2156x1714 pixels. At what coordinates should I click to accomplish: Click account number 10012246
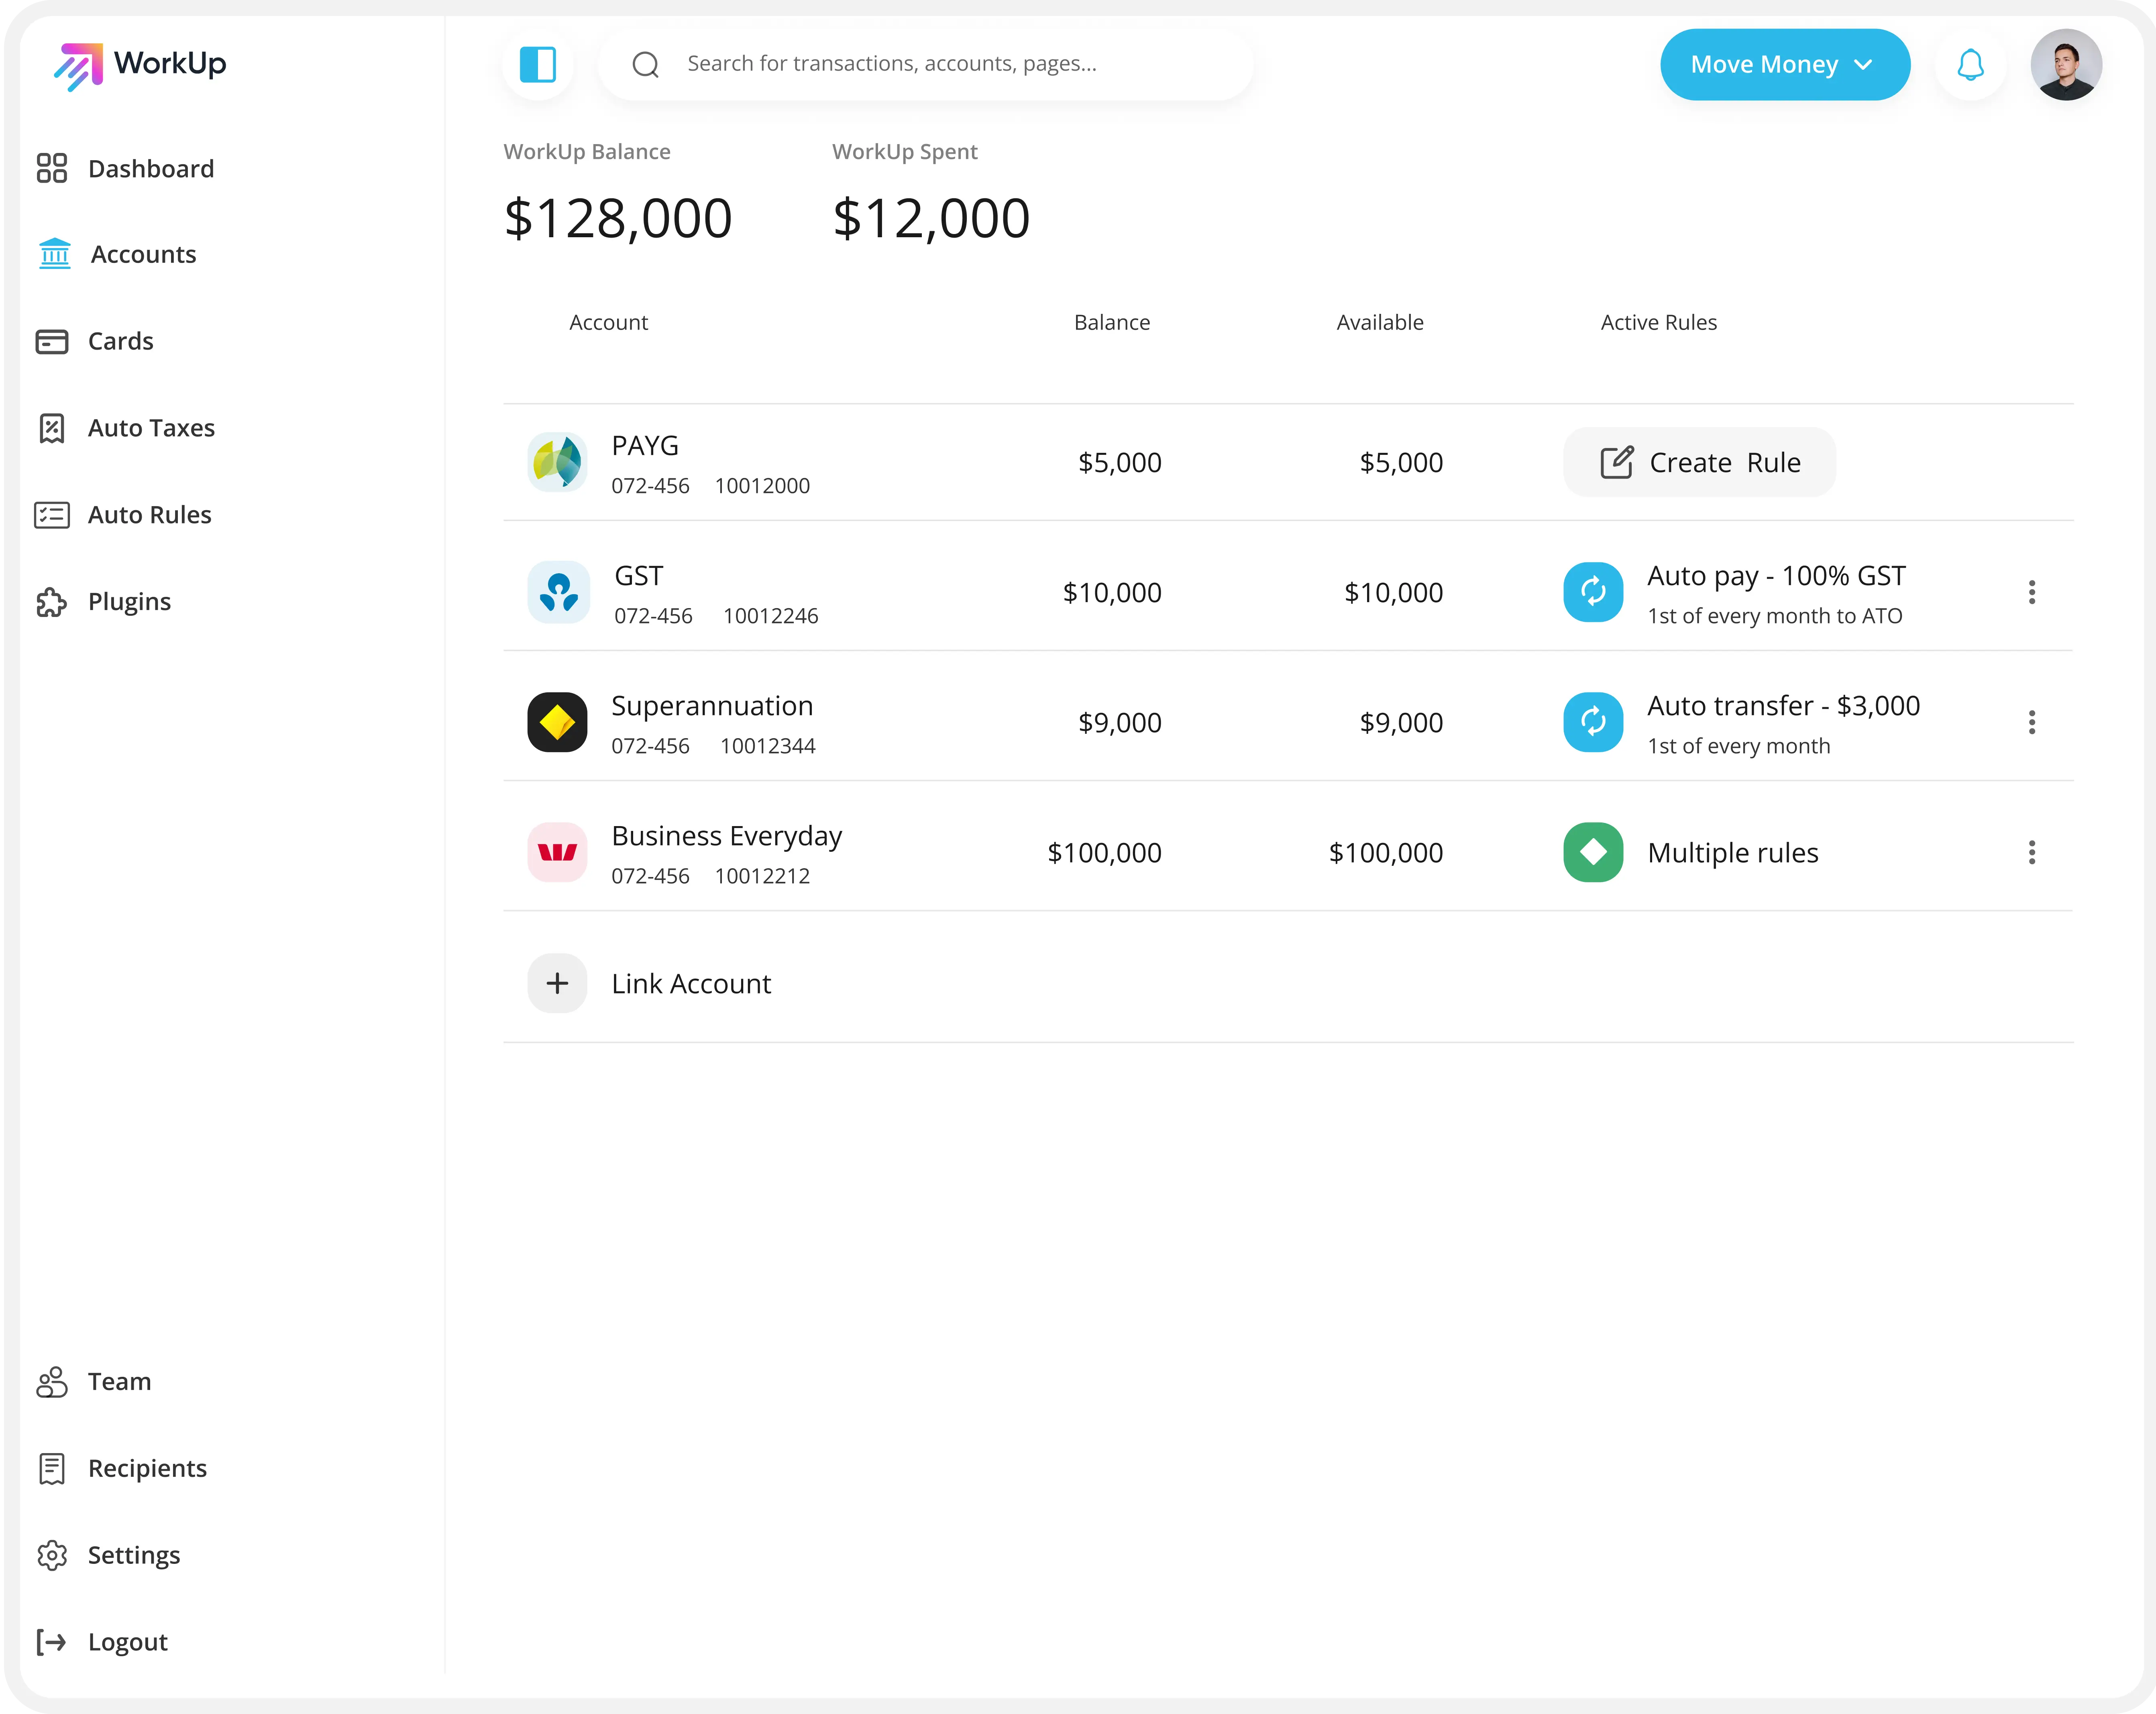[771, 616]
